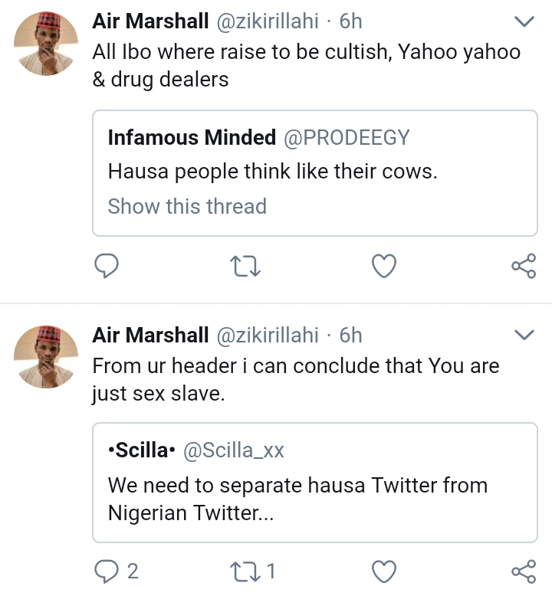Share the first tweet quoting Infamous Minded
552x596 pixels.
click(x=523, y=266)
